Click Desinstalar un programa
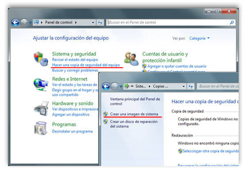This screenshot has width=248, height=170. [72, 131]
